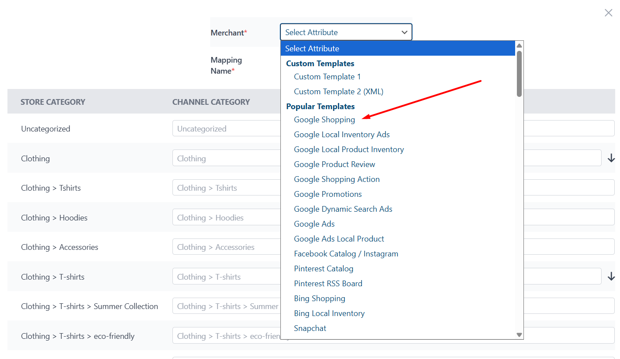
Task: Click the Uncategorized store category text
Action: (x=46, y=129)
